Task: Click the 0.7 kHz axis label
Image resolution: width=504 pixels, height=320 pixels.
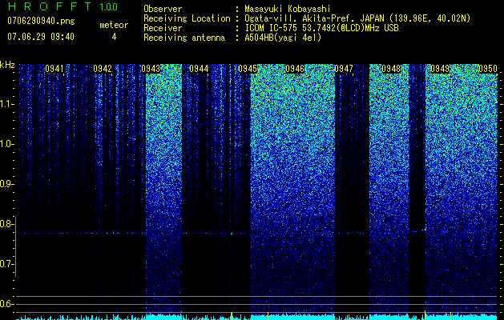Action: 6,264
